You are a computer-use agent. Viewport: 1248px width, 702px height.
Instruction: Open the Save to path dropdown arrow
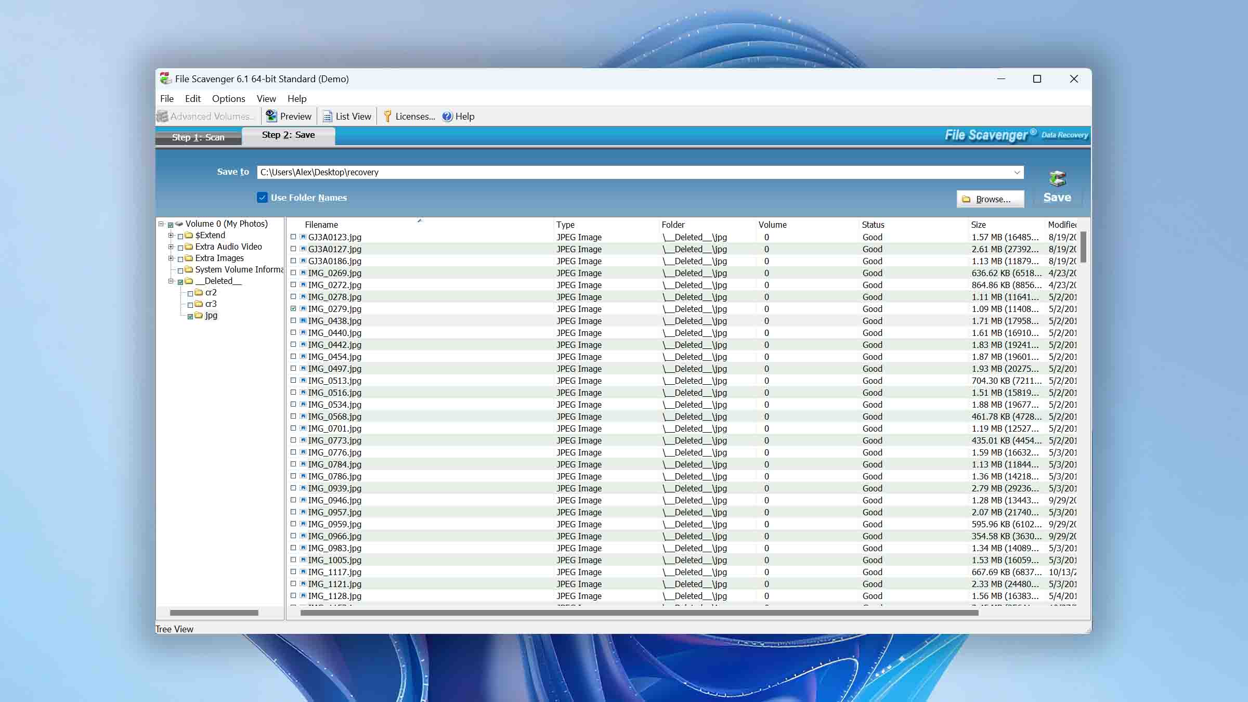(1017, 172)
